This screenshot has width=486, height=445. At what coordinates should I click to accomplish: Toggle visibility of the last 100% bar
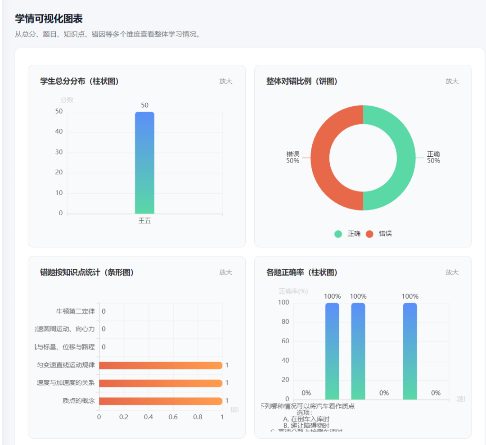409,351
